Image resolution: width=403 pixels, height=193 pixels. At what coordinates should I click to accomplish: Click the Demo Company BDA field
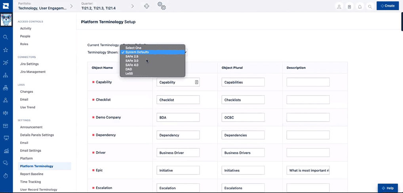[178, 117]
